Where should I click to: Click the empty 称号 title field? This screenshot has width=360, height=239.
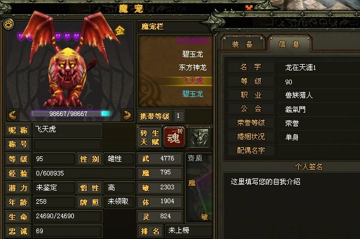point(68,144)
